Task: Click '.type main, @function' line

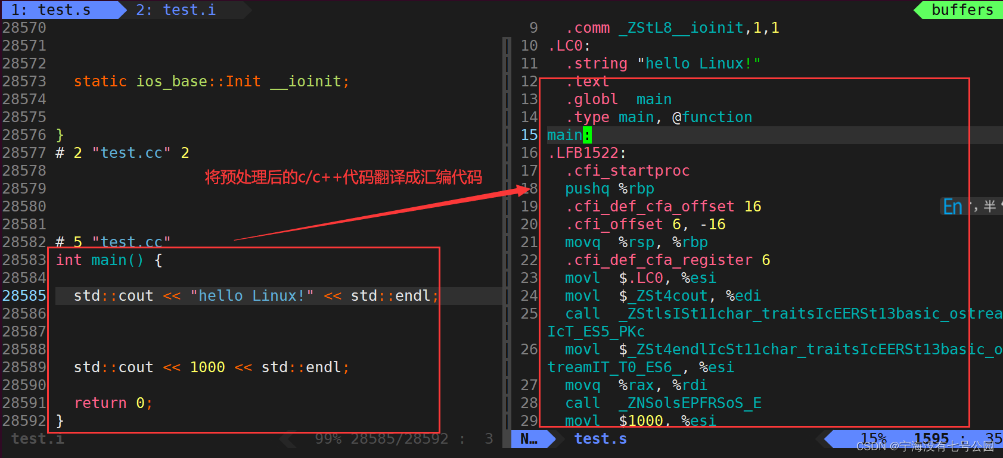Action: pyautogui.click(x=659, y=117)
